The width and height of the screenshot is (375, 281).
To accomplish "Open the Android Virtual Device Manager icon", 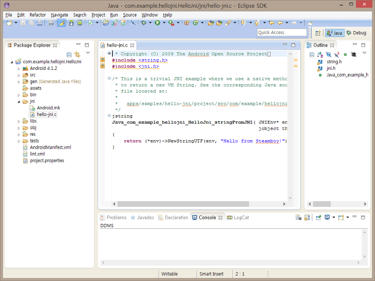I will click(80, 23).
